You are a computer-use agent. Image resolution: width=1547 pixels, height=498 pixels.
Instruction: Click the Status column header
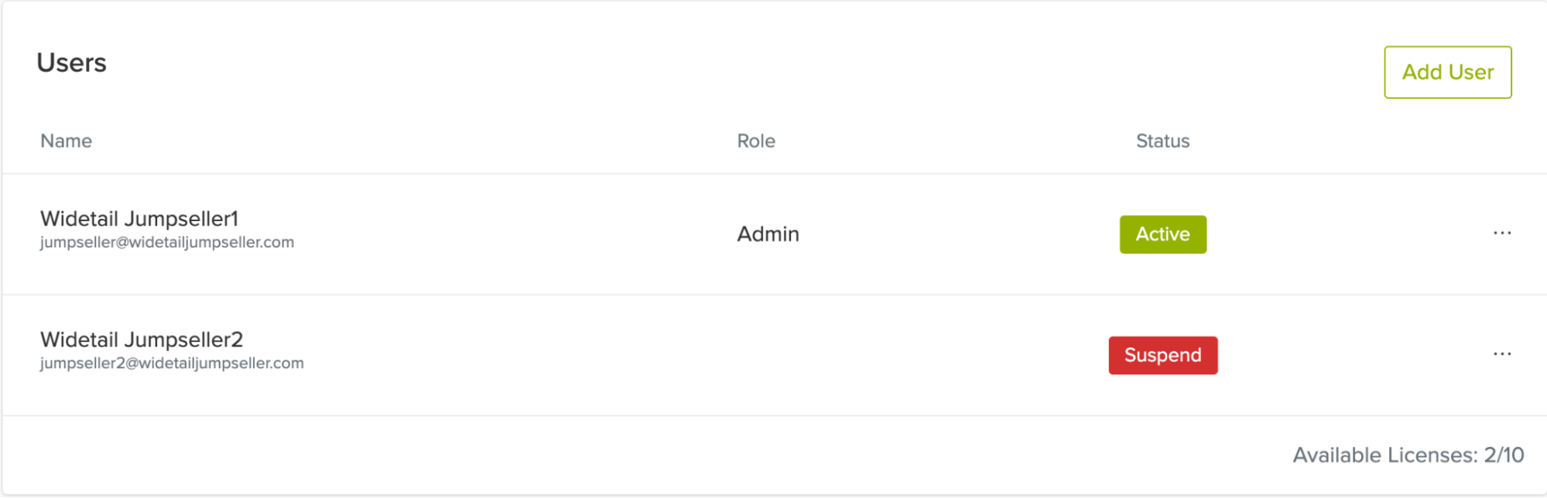(x=1162, y=141)
